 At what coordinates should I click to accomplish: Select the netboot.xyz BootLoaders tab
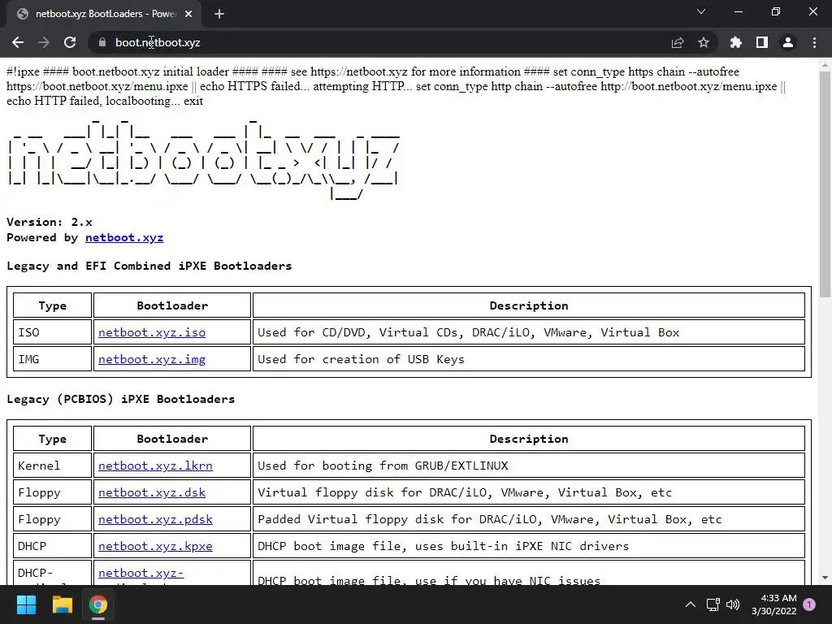point(103,15)
